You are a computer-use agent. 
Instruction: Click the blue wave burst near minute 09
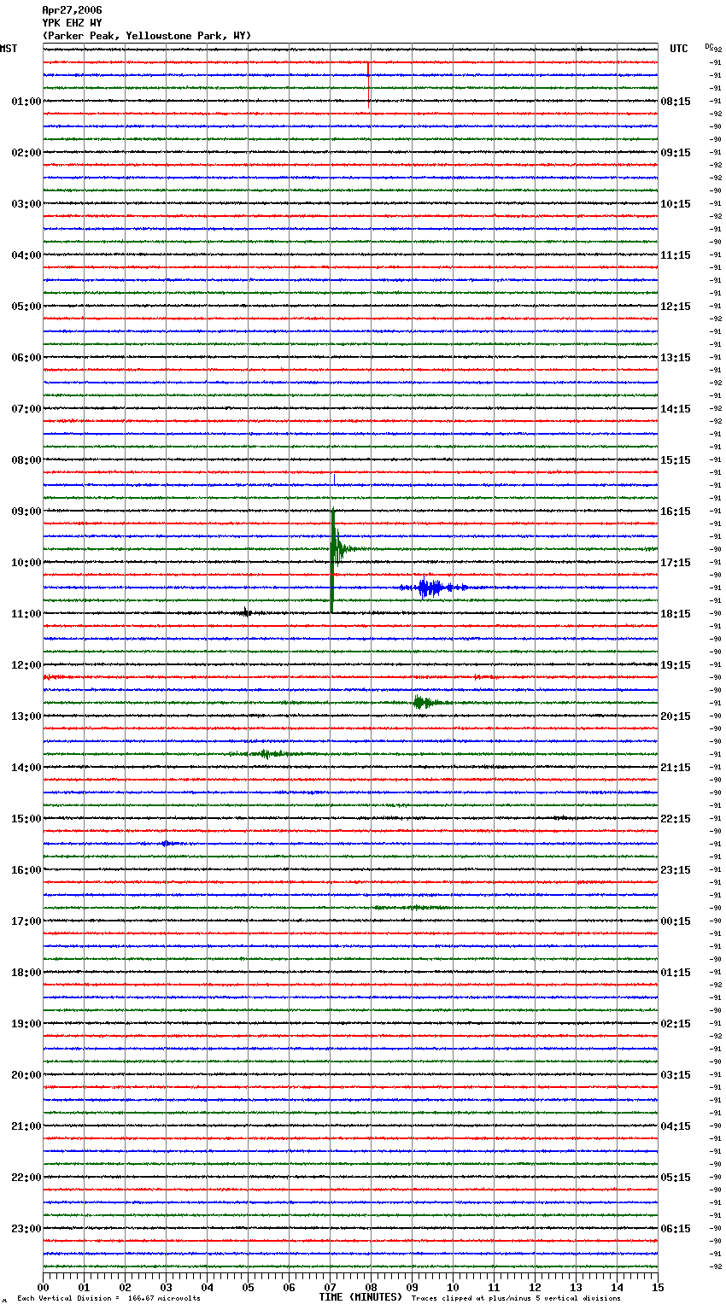432,588
